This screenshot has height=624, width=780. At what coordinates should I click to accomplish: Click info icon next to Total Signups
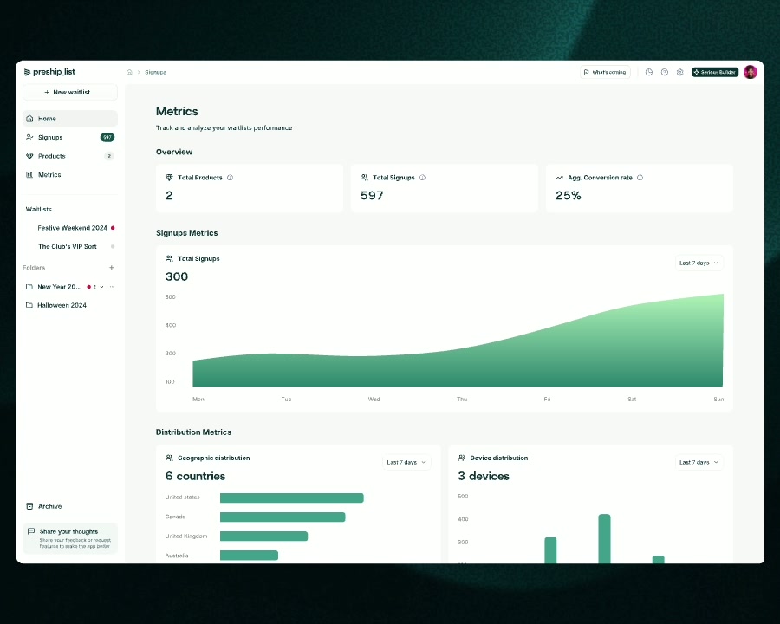[x=422, y=178]
